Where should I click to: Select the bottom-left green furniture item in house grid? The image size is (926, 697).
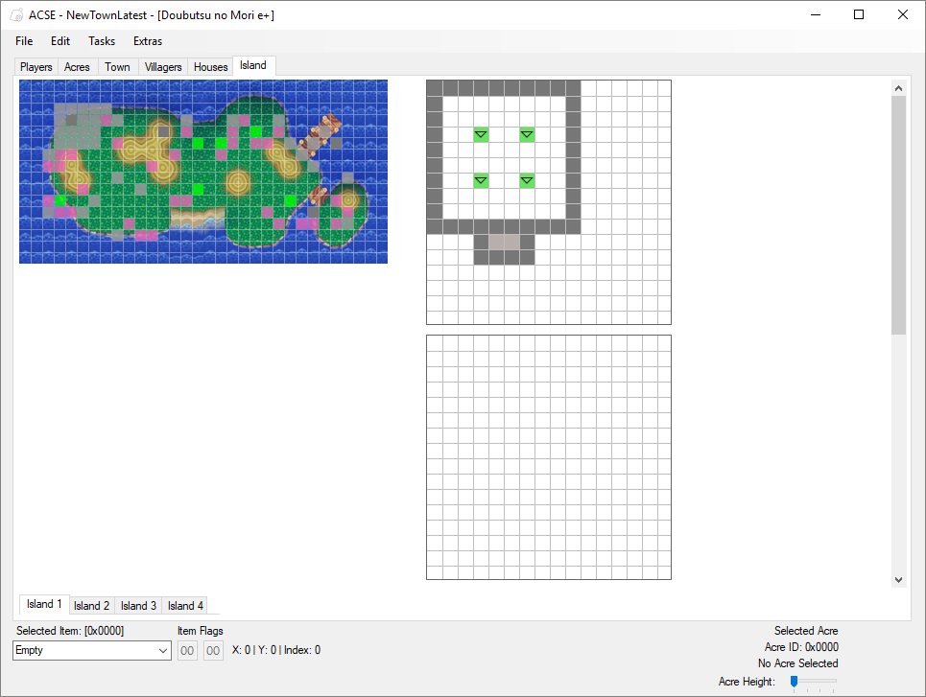[482, 180]
